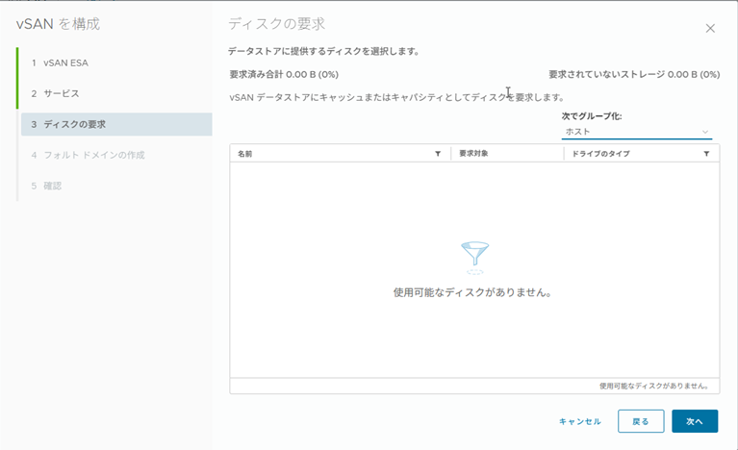The width and height of the screenshot is (738, 450).
Task: Click the empty-state funnel icon
Action: (474, 255)
